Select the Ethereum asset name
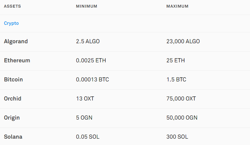This screenshot has height=145, width=250. click(17, 60)
